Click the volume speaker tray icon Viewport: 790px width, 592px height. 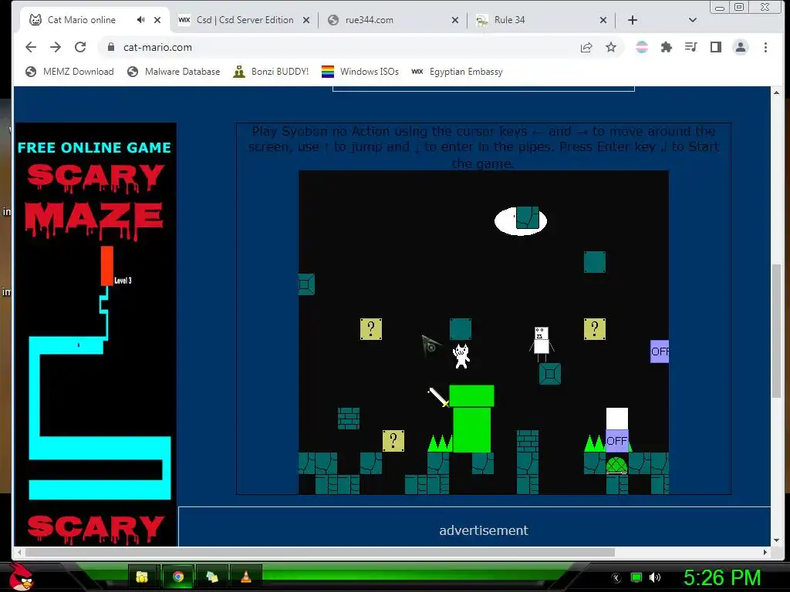point(655,577)
